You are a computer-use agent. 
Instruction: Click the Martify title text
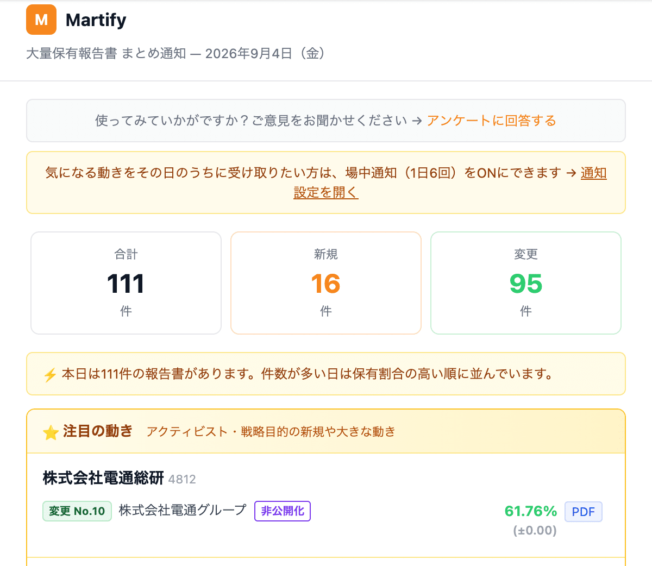pyautogui.click(x=96, y=20)
